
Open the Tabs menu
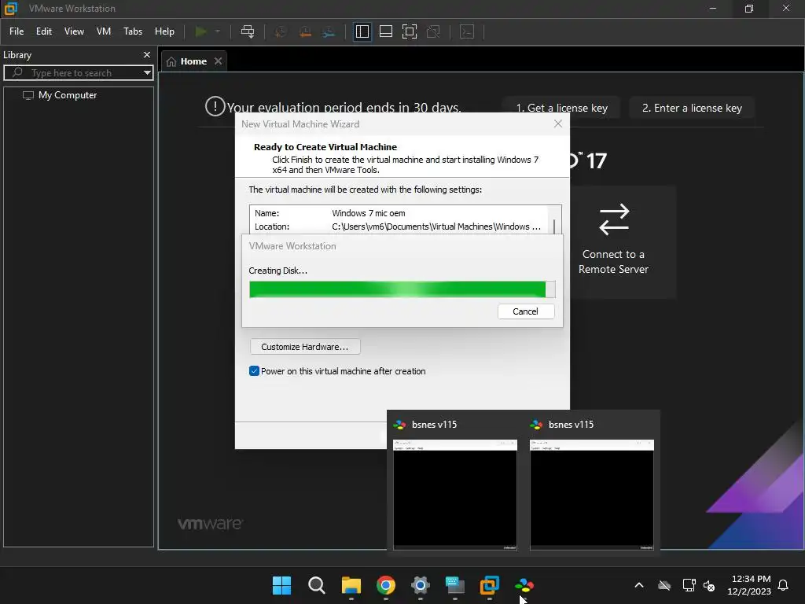coord(132,31)
